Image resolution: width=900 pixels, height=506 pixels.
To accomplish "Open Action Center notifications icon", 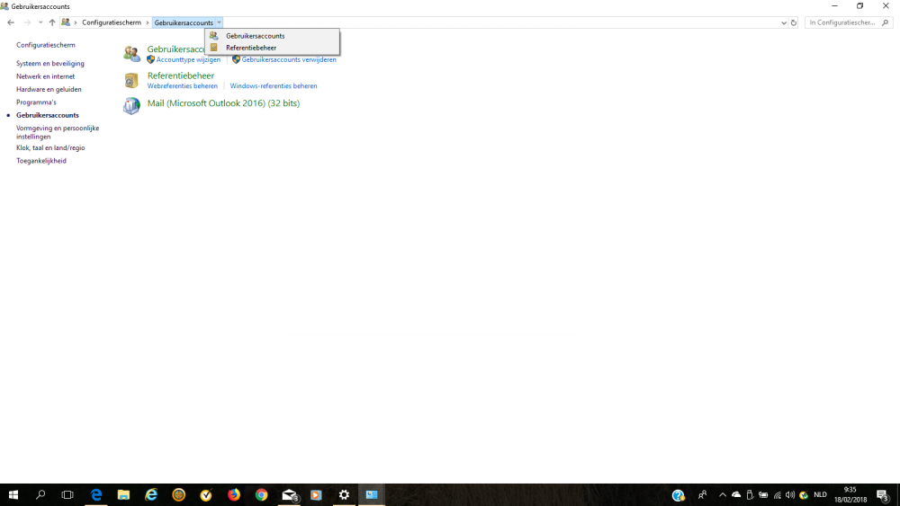I will (883, 495).
